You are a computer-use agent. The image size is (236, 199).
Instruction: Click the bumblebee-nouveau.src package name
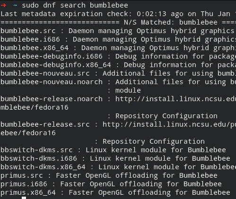coord(45,73)
